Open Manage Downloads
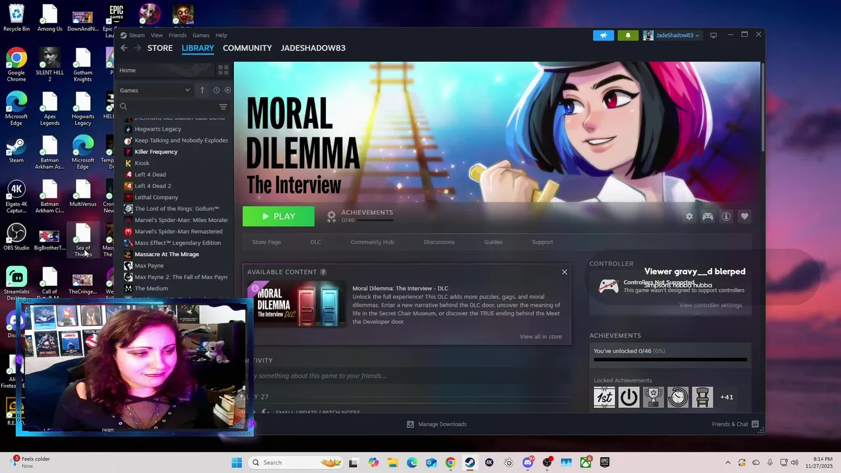Image resolution: width=841 pixels, height=473 pixels. click(436, 424)
